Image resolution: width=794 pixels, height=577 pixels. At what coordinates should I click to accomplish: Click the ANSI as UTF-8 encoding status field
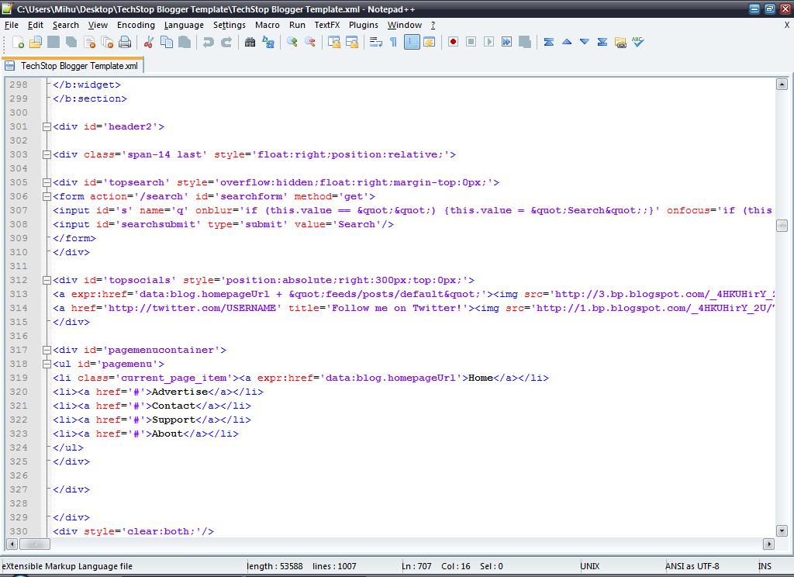coord(692,566)
